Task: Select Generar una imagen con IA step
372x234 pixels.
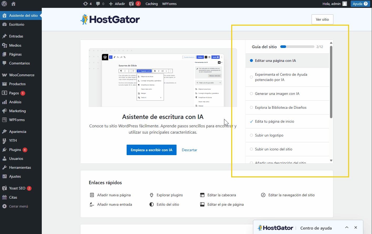Action: click(x=287, y=94)
